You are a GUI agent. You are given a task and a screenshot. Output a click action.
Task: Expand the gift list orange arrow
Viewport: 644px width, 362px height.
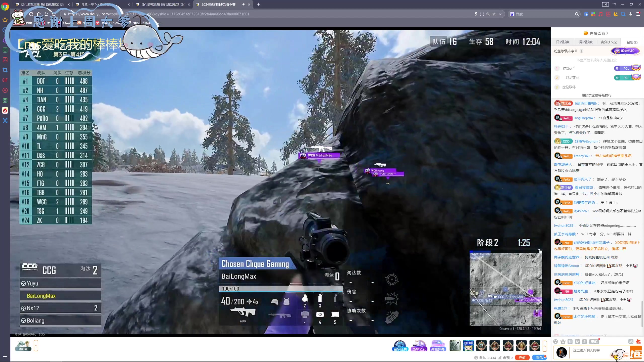tap(545, 346)
